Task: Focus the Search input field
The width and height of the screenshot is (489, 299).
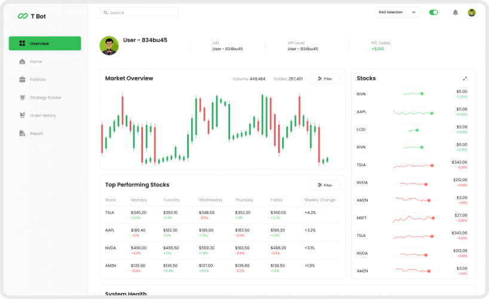Action: 139,13
